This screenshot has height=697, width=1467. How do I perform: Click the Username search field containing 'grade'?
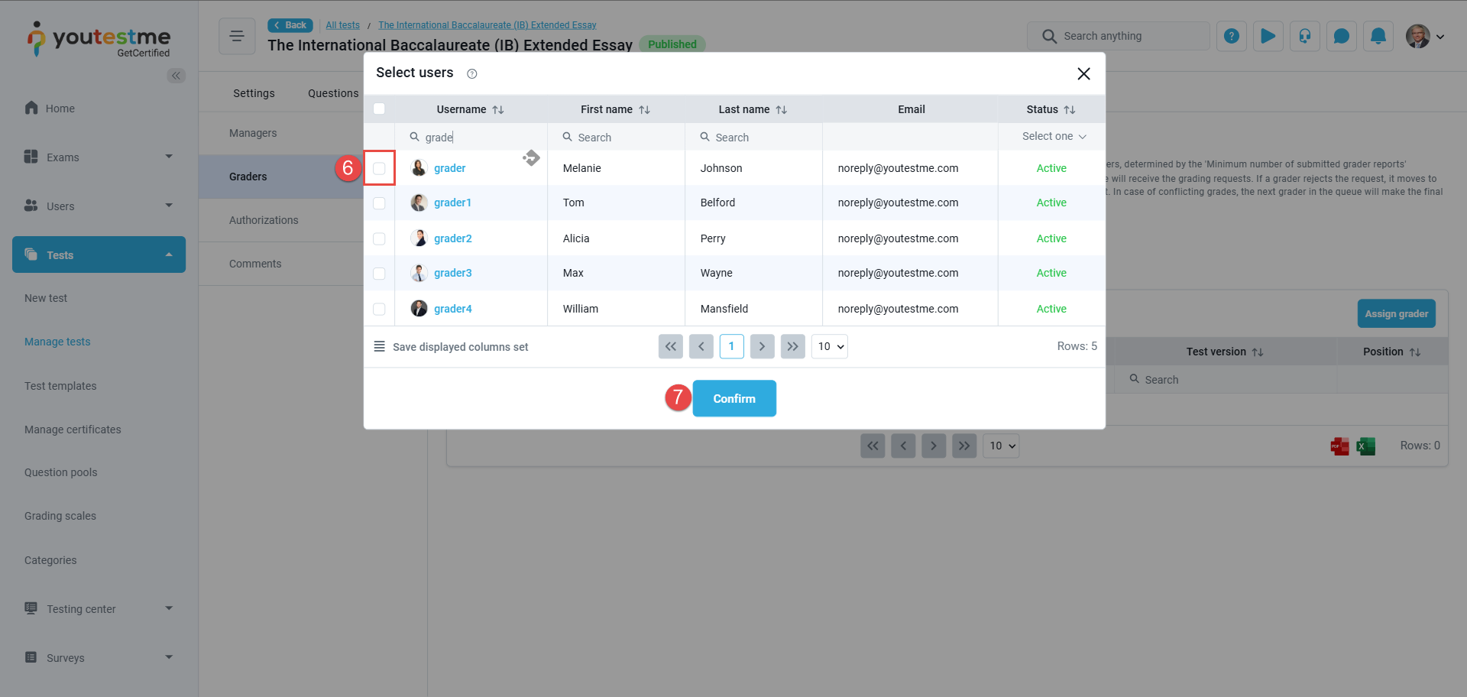click(x=471, y=138)
